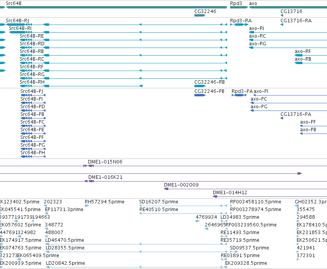Screen dimensions: 327x269
Task: Click EST RE35719.5prime
Action: (x=240, y=240)
